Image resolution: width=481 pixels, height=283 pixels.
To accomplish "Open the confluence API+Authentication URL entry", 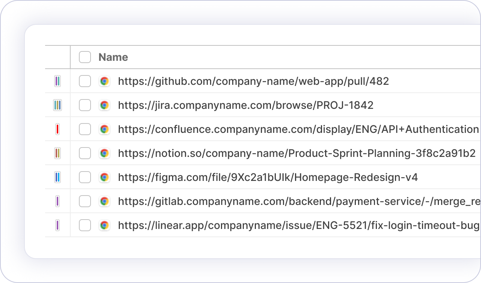I will point(298,129).
